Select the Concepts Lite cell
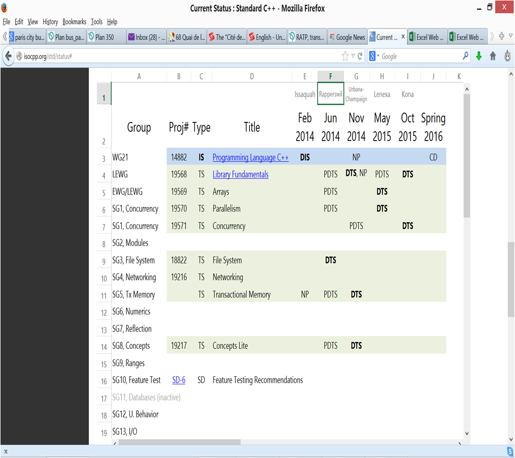 tap(251, 345)
